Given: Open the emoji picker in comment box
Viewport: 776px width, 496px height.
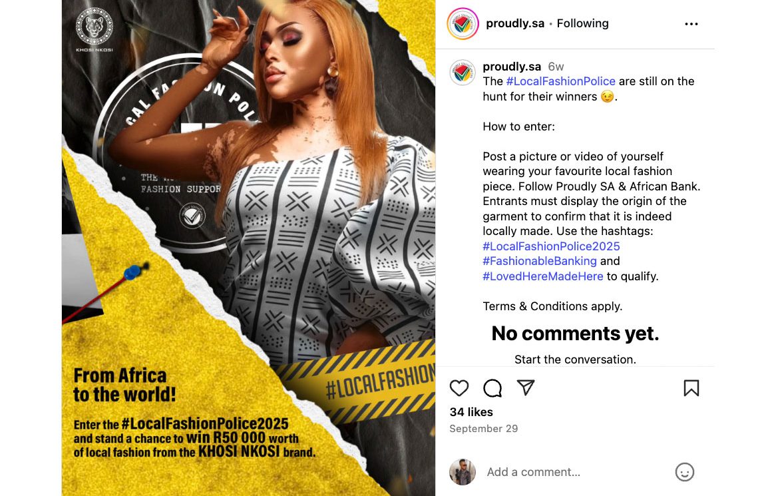Looking at the screenshot, I should pos(684,472).
